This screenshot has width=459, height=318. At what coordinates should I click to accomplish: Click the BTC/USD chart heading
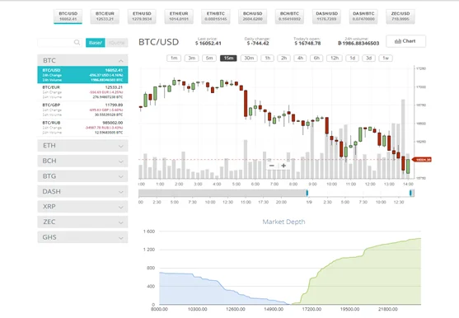click(x=159, y=42)
